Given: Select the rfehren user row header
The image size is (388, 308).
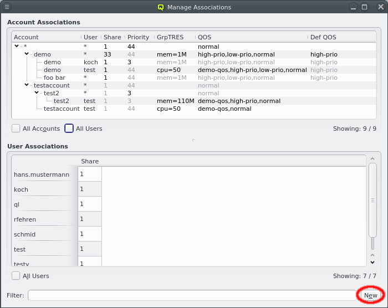Looking at the screenshot, I should point(45,219).
